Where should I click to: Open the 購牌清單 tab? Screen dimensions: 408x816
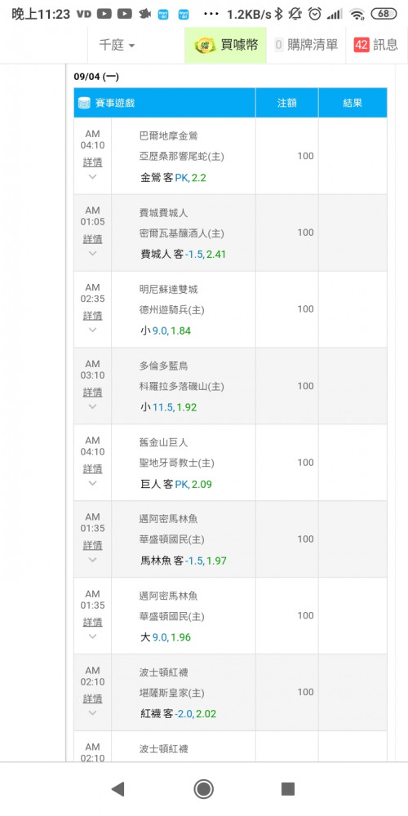[306, 45]
